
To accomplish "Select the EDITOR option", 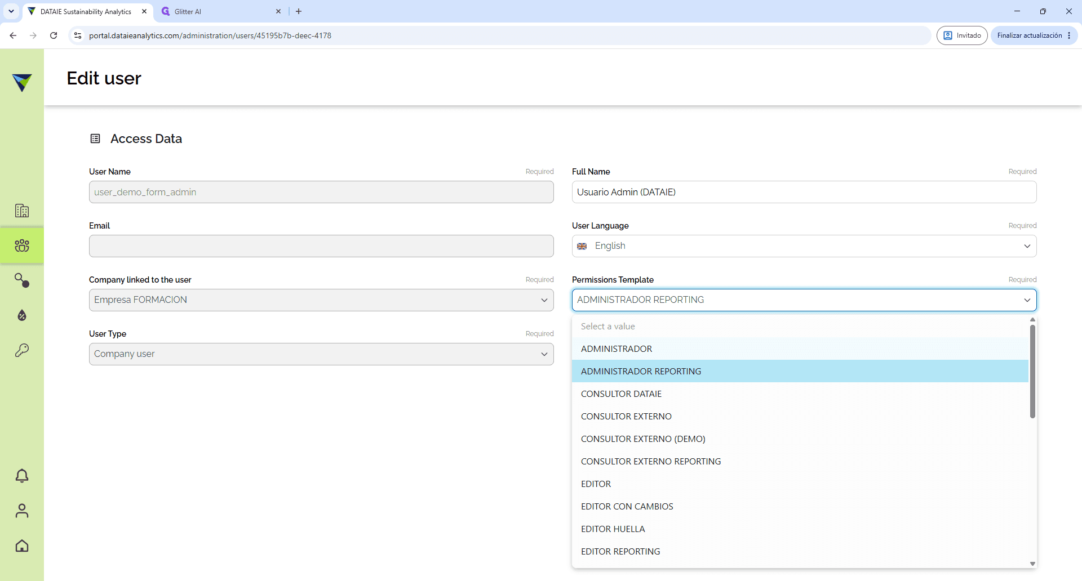I will (800, 484).
